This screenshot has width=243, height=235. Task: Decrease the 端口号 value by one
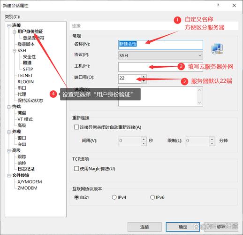(144, 81)
